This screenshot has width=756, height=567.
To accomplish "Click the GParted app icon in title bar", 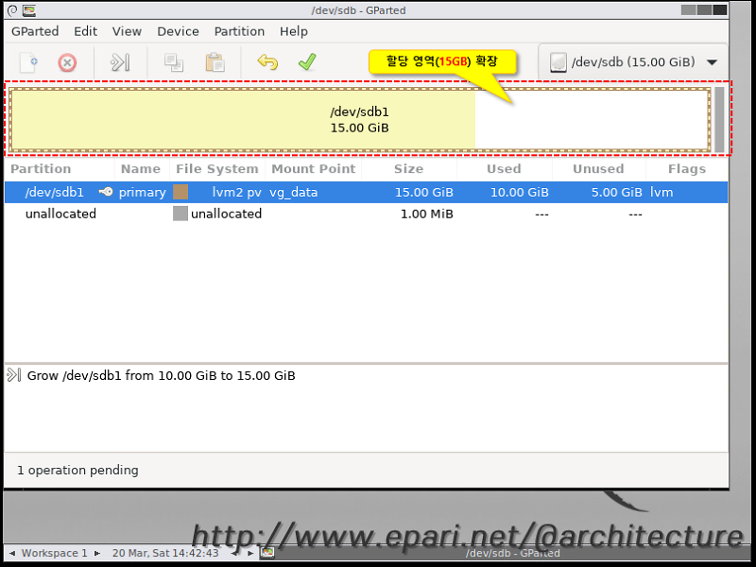I will 29,10.
